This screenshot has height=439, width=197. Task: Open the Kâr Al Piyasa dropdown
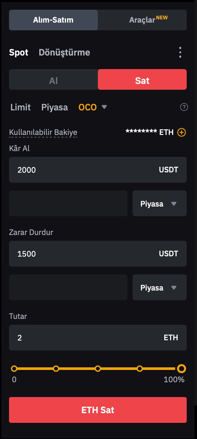point(159,204)
